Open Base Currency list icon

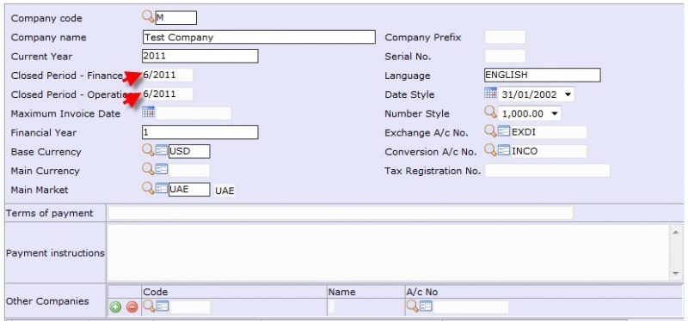(162, 151)
